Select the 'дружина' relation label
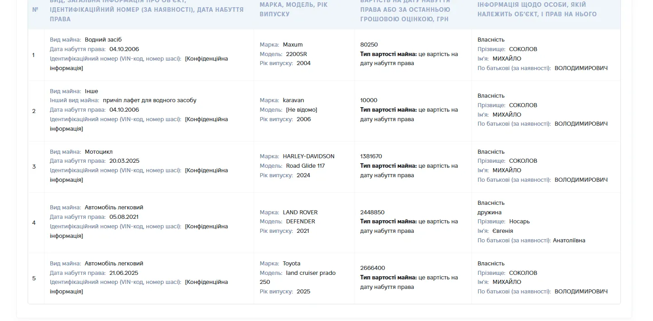653x321 pixels. pyautogui.click(x=490, y=212)
